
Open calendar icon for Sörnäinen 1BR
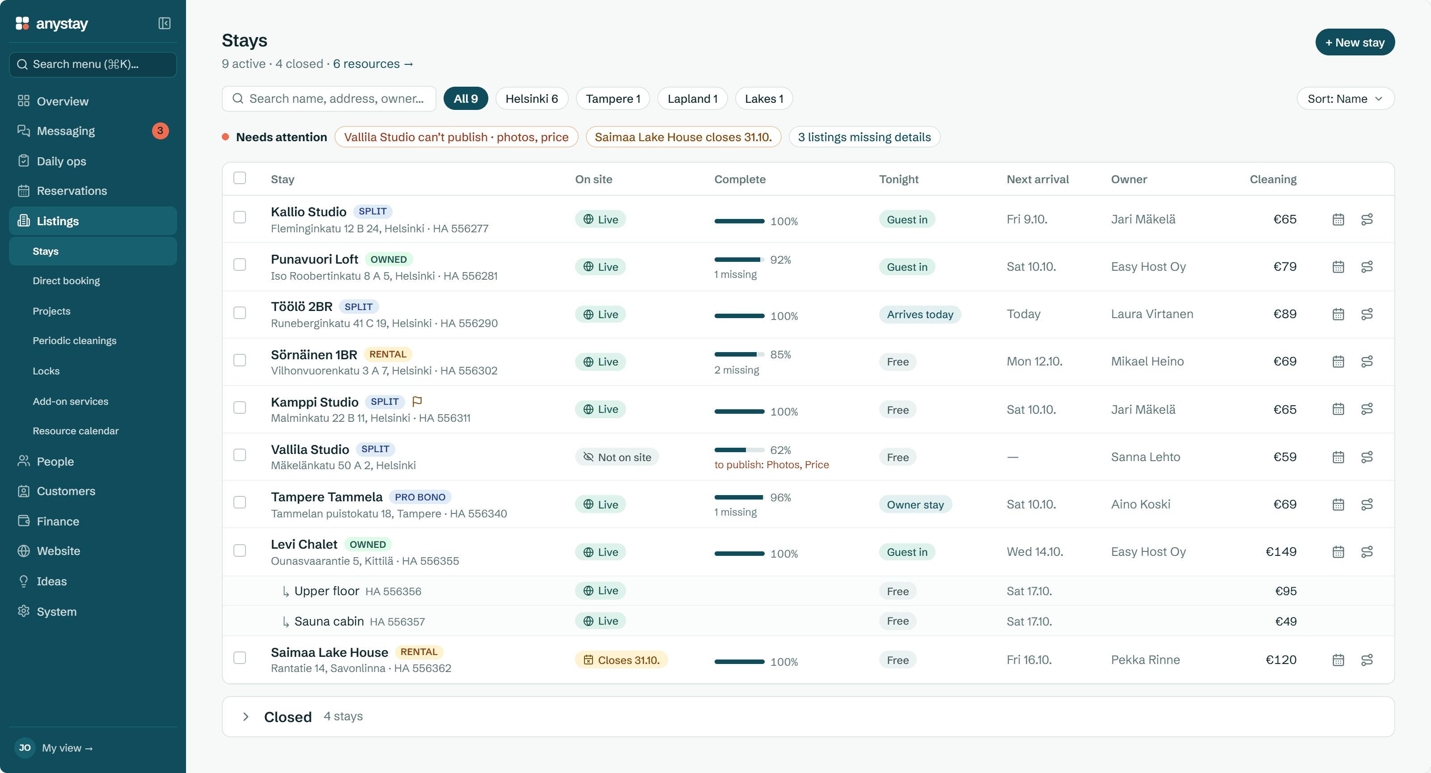tap(1338, 362)
